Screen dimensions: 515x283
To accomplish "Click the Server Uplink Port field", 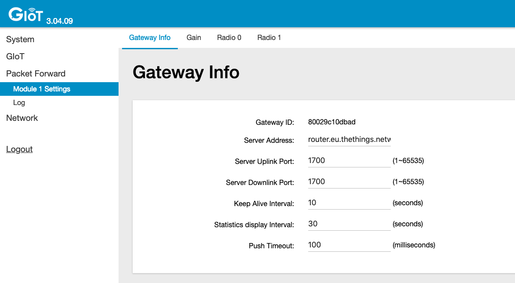I will [349, 160].
